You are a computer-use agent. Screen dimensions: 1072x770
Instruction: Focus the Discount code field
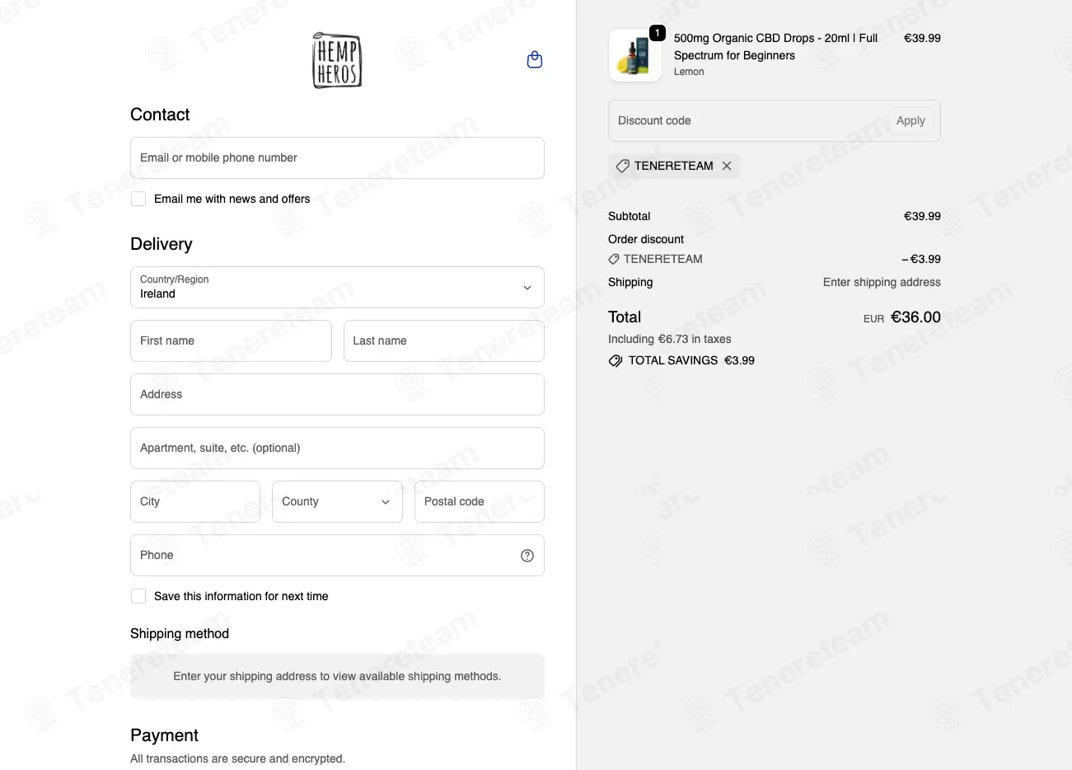(747, 120)
